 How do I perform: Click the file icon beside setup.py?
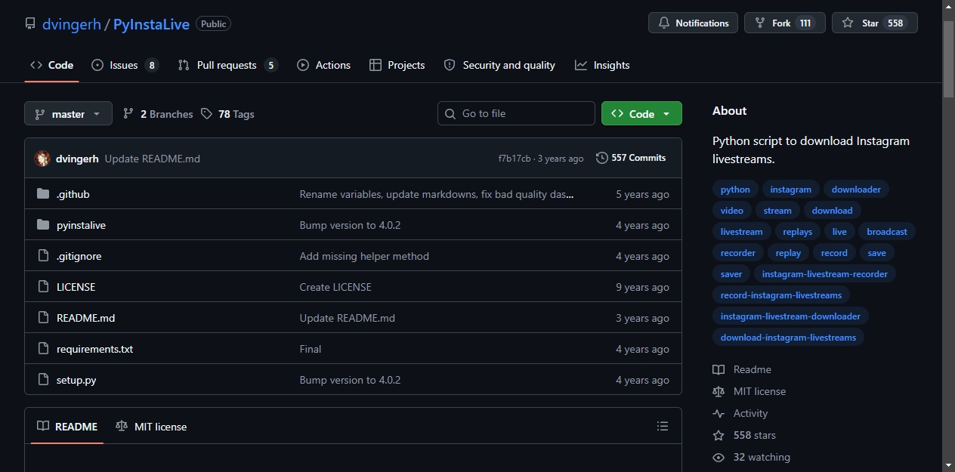tap(43, 380)
